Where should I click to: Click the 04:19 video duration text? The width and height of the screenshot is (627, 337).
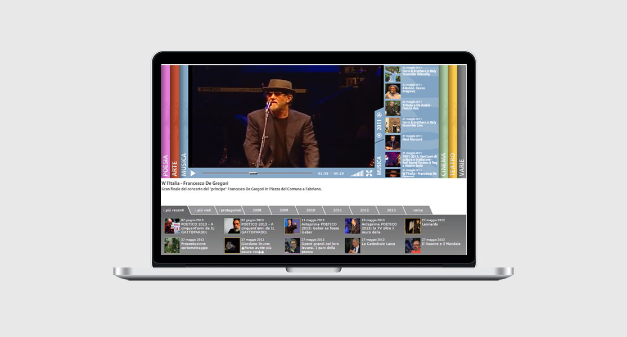pos(339,174)
